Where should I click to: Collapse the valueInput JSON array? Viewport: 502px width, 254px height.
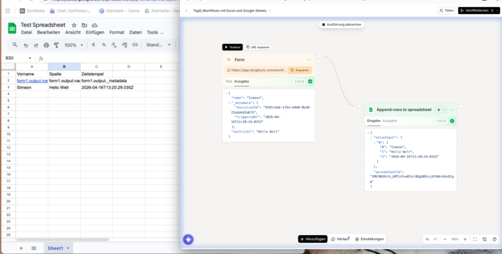pyautogui.click(x=372, y=137)
